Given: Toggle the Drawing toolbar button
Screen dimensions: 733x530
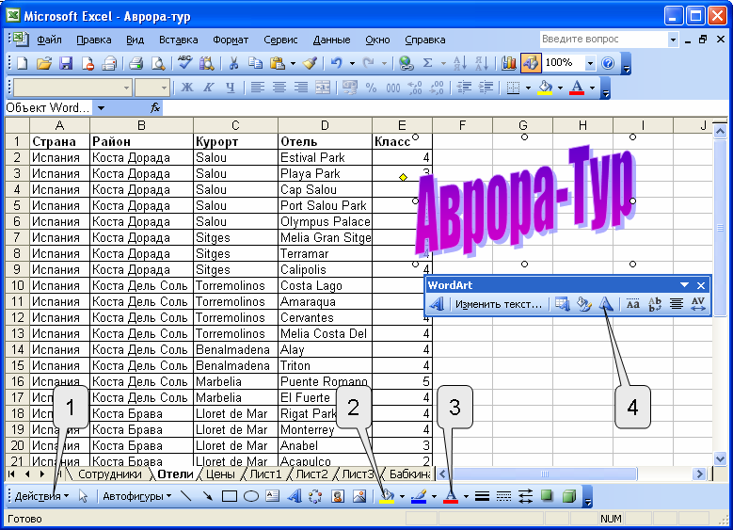Looking at the screenshot, I should coord(531,63).
